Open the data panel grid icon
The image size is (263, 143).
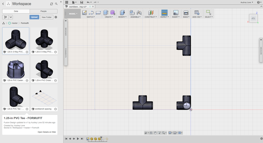67,2
